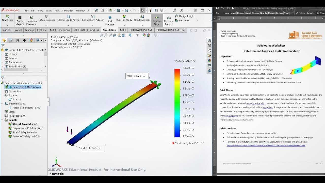Screen dimensions: 325x183
Task: Click the von Mises color legend bar
Action: 177,103
